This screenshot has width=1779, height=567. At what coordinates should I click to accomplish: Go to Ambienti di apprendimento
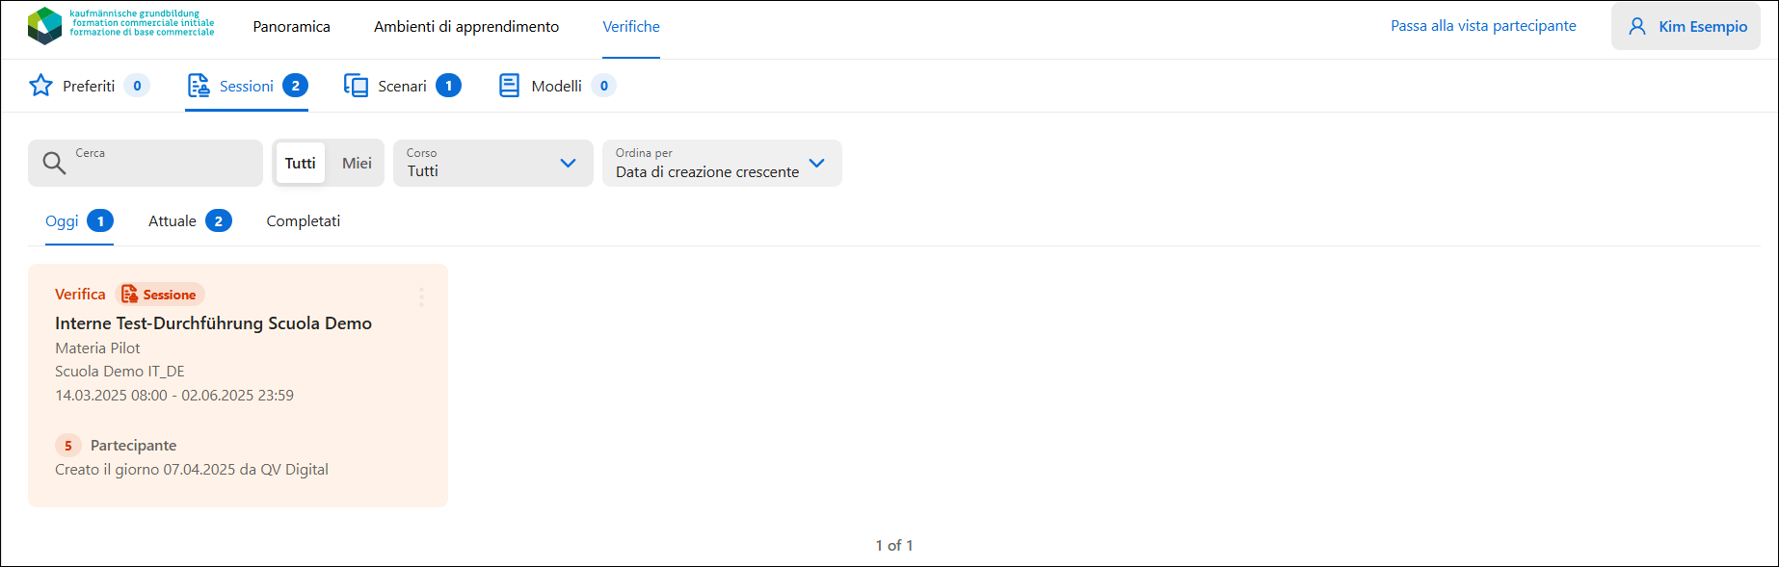point(466,26)
